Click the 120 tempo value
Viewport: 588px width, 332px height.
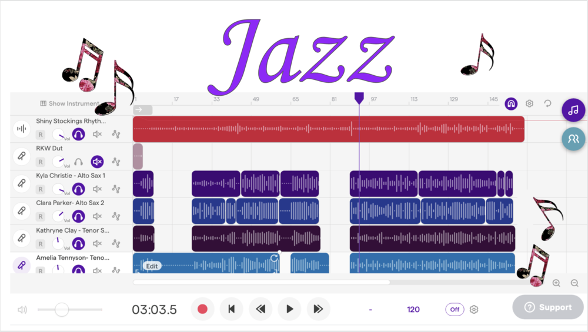tap(413, 310)
